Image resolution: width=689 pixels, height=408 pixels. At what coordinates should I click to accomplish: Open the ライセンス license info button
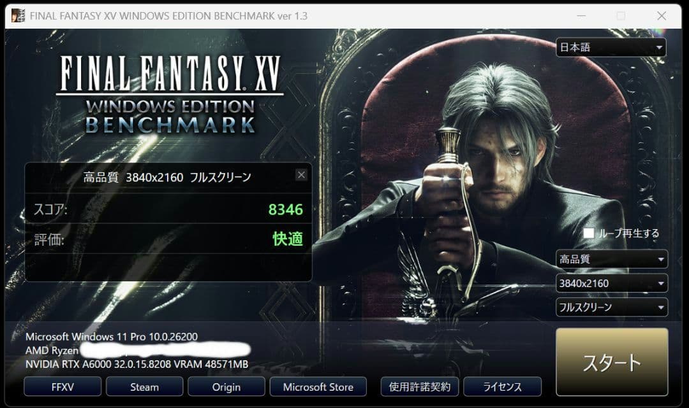[502, 386]
